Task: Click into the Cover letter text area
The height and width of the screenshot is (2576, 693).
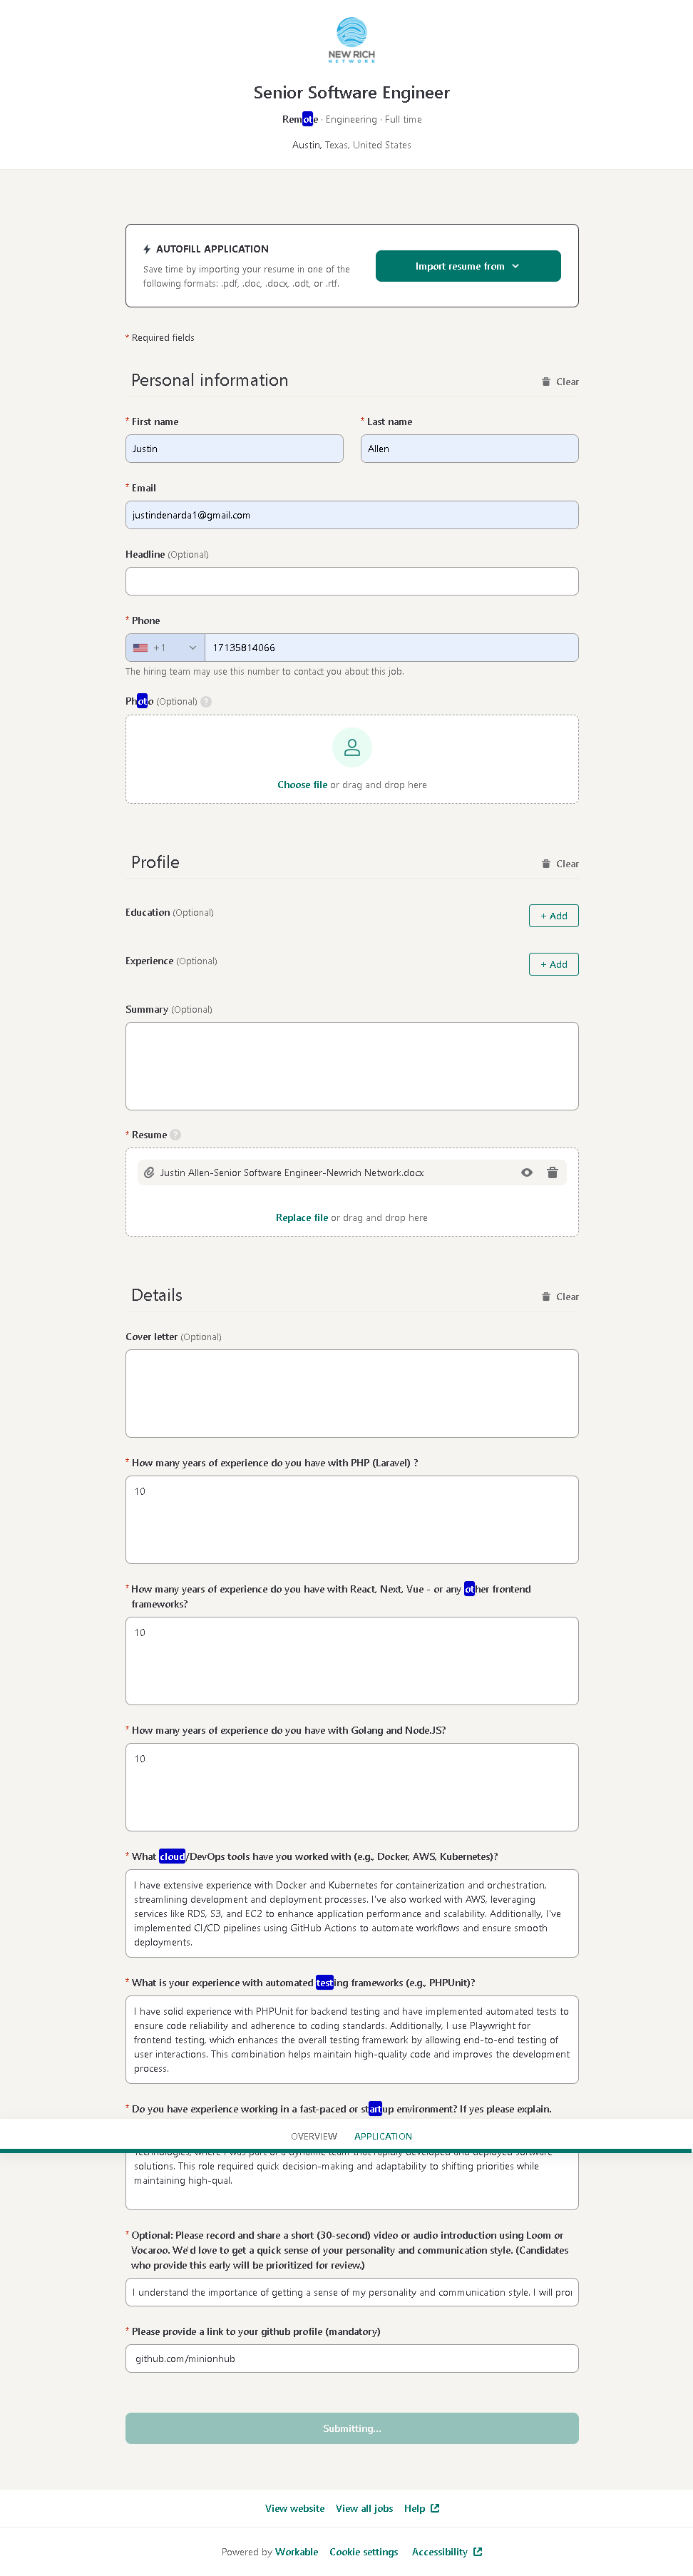Action: tap(352, 1394)
